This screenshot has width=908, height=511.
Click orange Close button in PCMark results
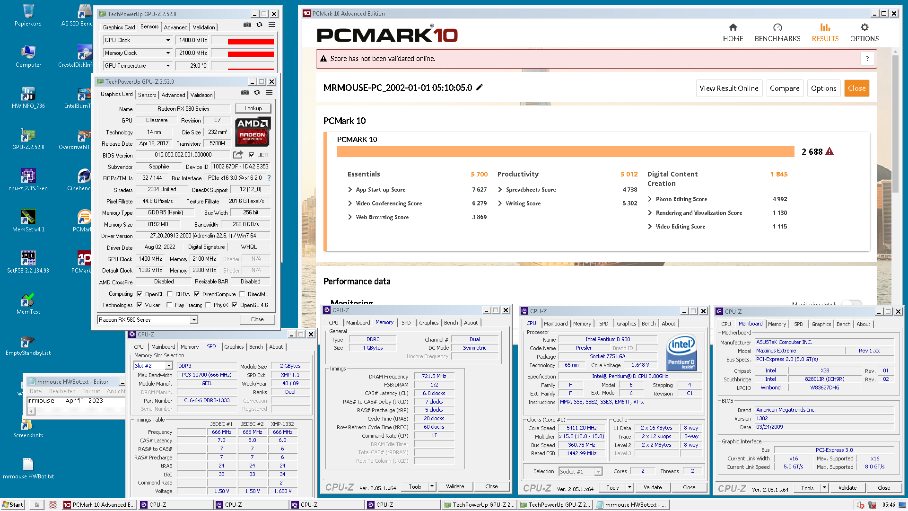click(x=856, y=88)
